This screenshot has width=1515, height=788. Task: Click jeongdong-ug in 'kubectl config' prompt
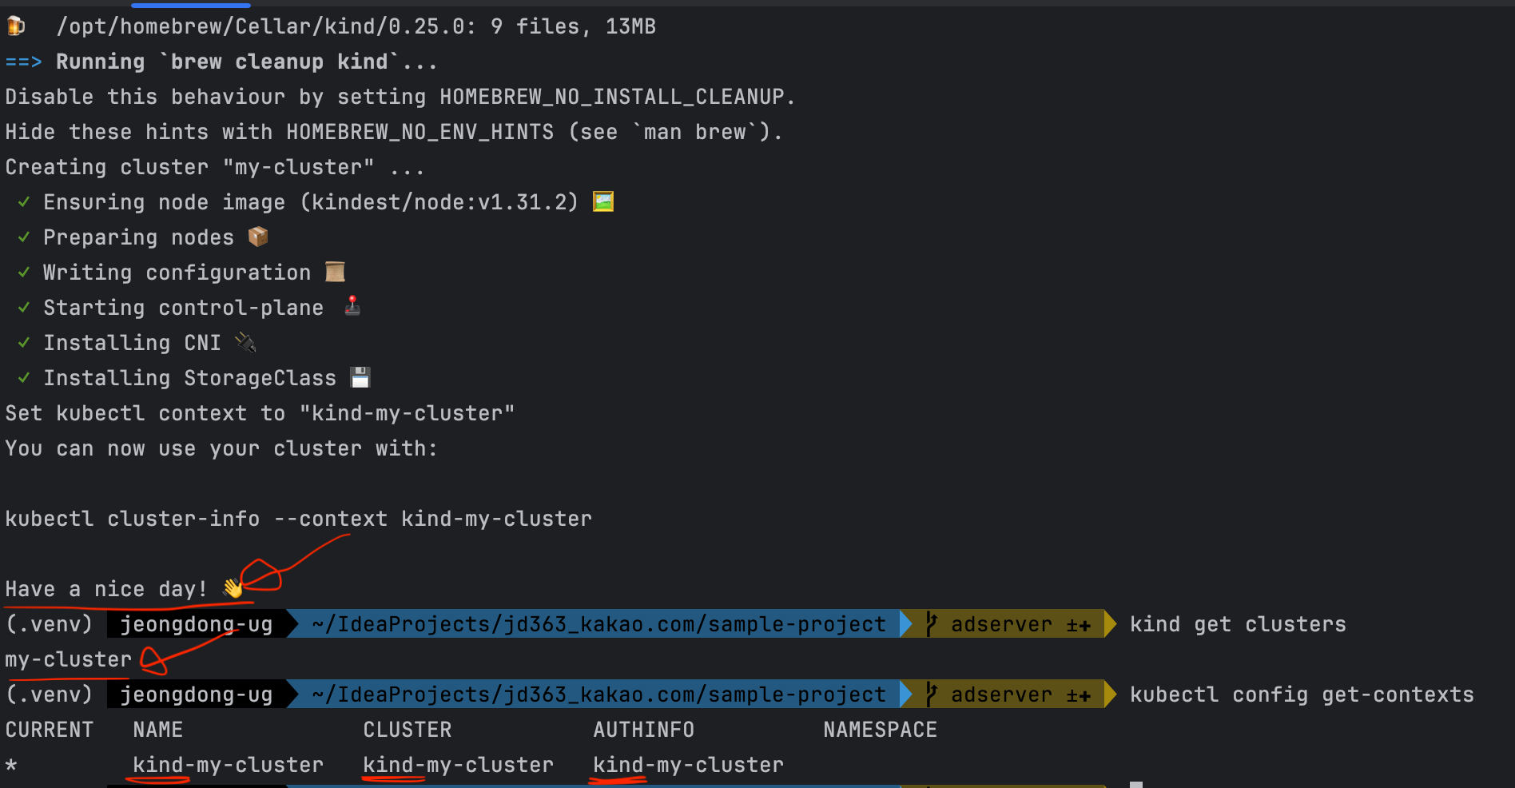(x=197, y=694)
